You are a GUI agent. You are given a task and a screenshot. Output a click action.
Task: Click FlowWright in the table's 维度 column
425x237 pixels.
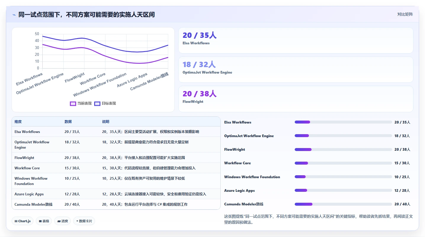(x=24, y=158)
